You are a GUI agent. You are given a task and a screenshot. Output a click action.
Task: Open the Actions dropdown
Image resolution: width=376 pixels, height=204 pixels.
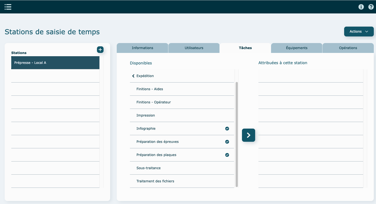(x=359, y=32)
